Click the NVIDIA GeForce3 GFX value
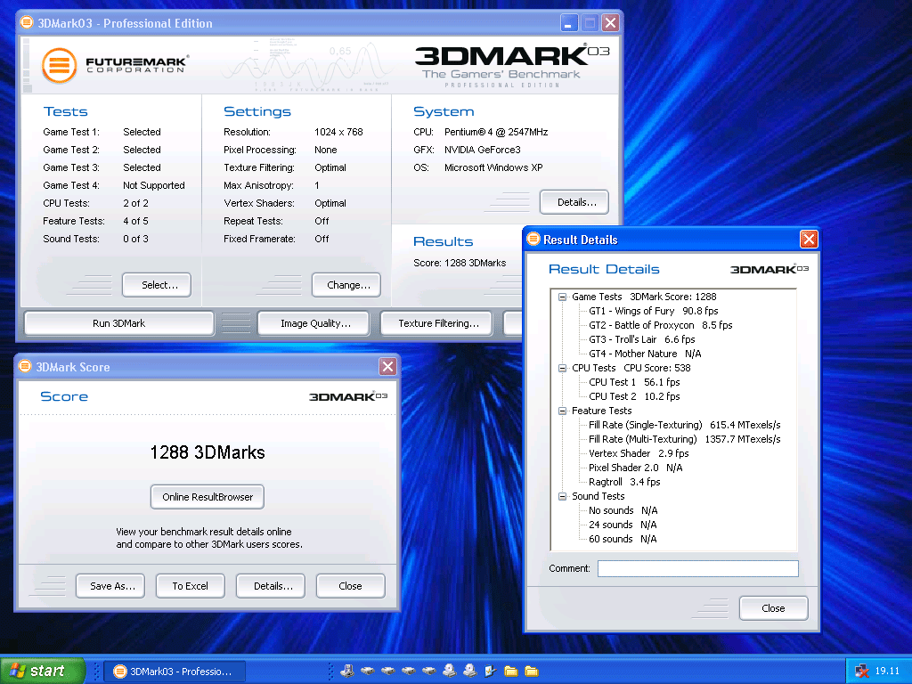 pos(482,150)
